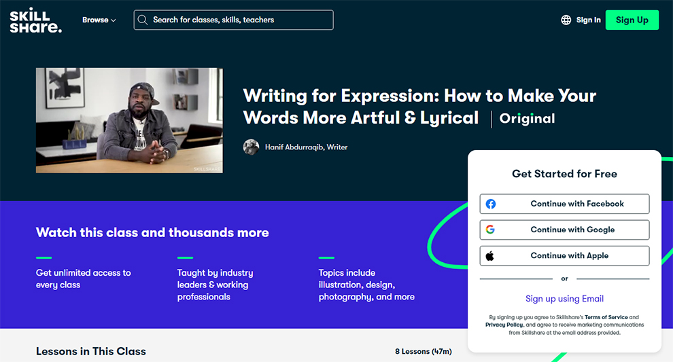Open the language globe icon
673x362 pixels.
click(x=566, y=20)
